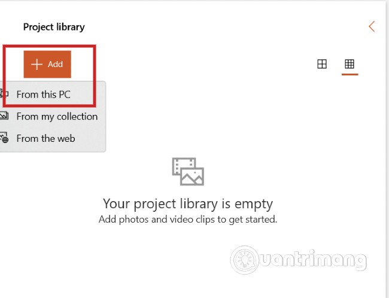
Task: Switch to small thumbnails grid view
Action: pos(350,64)
